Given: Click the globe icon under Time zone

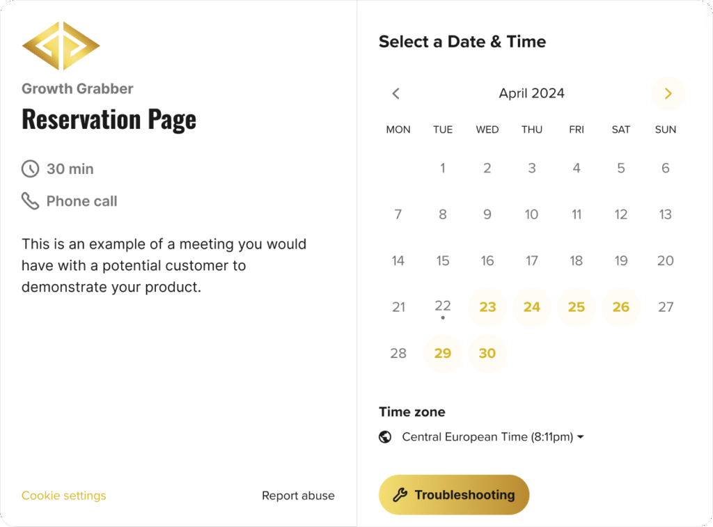Looking at the screenshot, I should click(385, 437).
